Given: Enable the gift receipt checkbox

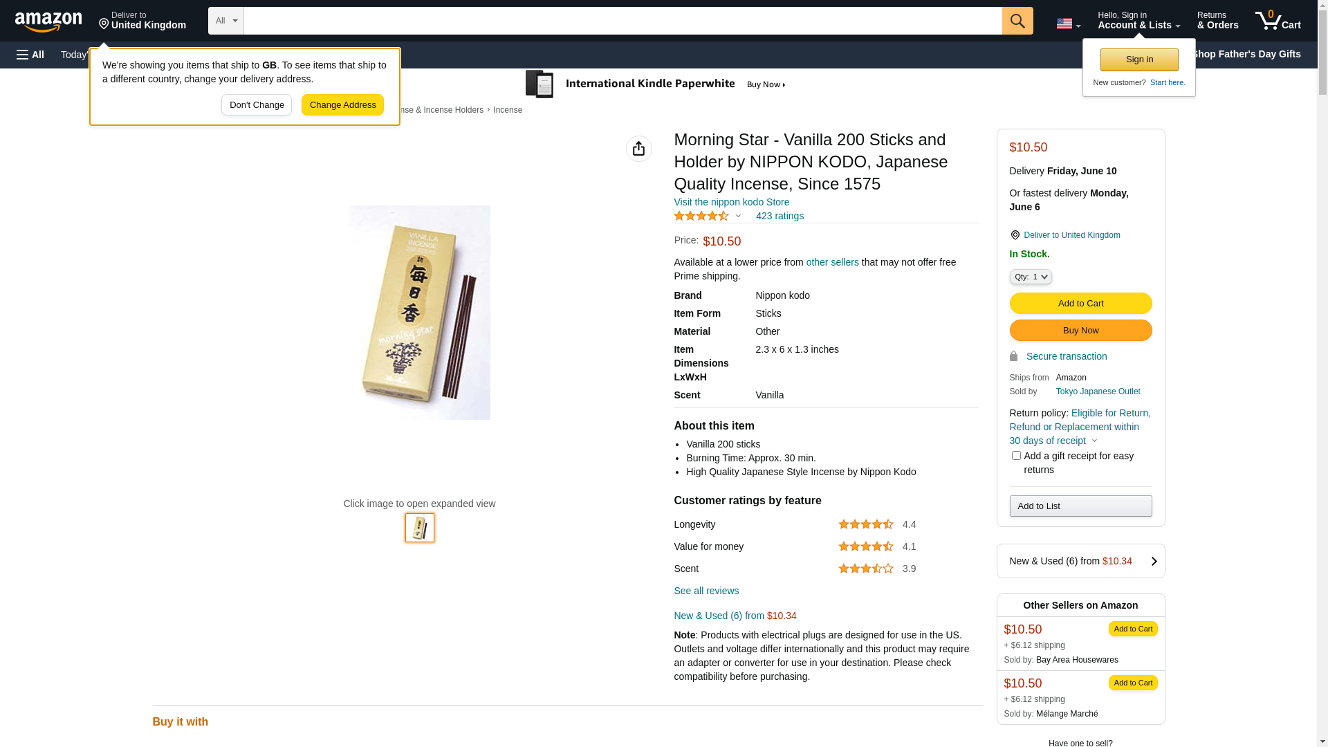Looking at the screenshot, I should click(x=1016, y=456).
